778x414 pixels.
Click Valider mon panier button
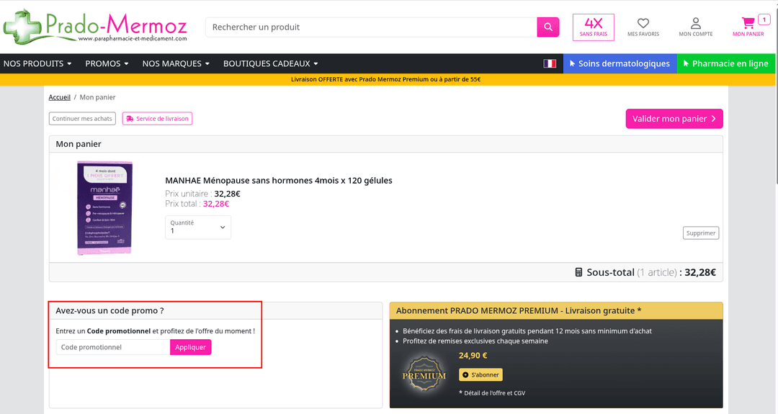[x=674, y=119]
